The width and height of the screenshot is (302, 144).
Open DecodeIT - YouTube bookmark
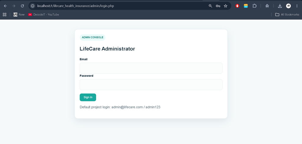point(44,15)
